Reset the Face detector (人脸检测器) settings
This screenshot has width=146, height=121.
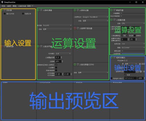coord(41,10)
